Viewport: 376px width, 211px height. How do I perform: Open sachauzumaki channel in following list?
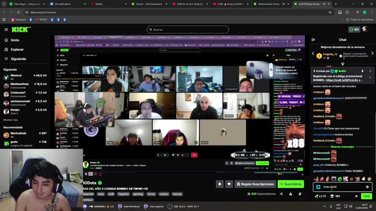point(25,103)
